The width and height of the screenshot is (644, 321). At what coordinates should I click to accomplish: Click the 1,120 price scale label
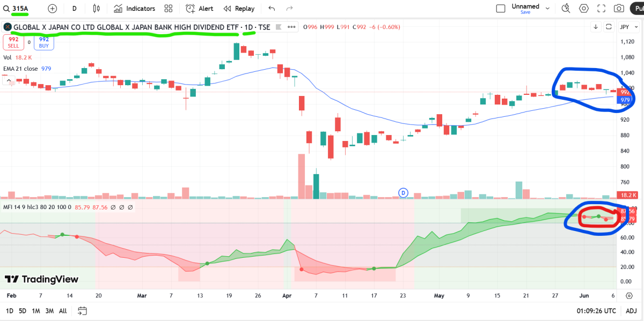click(x=627, y=42)
